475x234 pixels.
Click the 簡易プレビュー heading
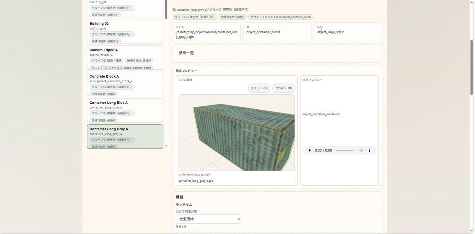[x=186, y=71]
